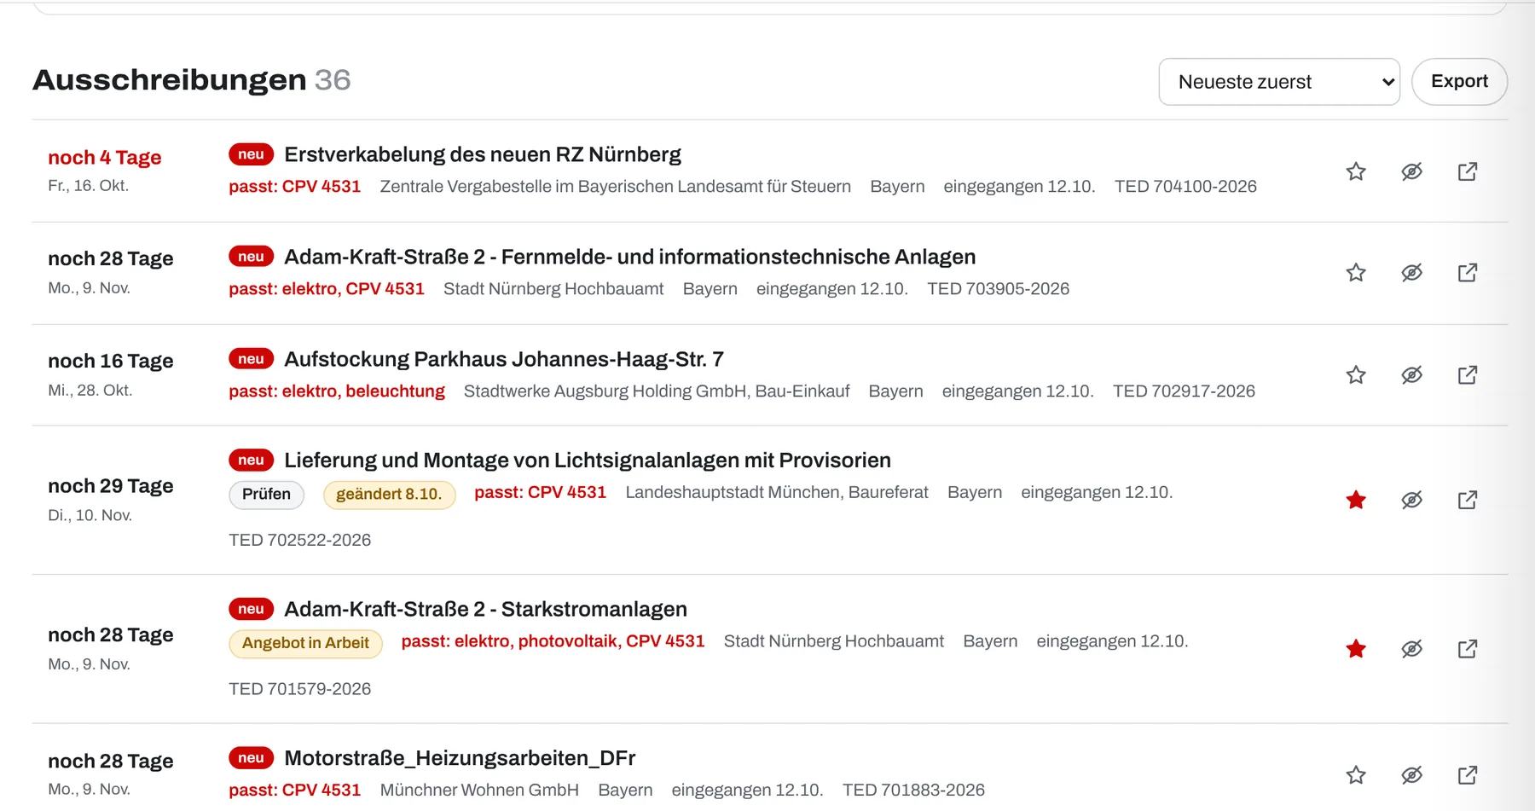Select the TED 703905-2026 reference
The image size is (1535, 811).
(998, 289)
